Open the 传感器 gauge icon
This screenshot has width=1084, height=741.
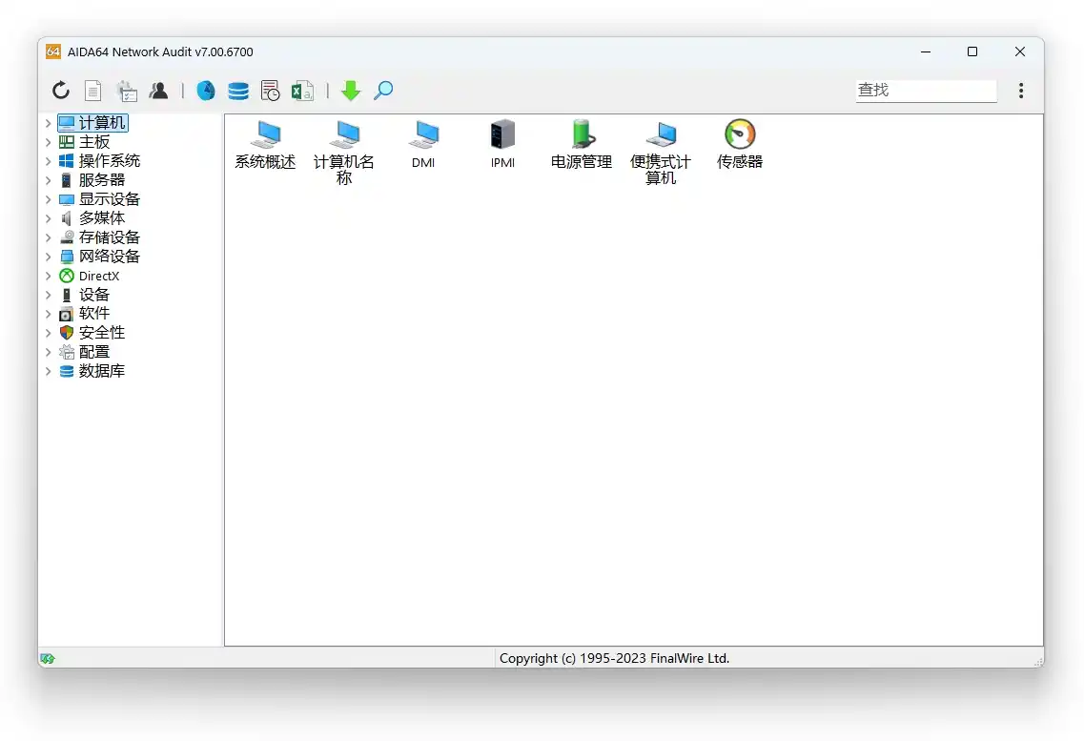click(740, 144)
